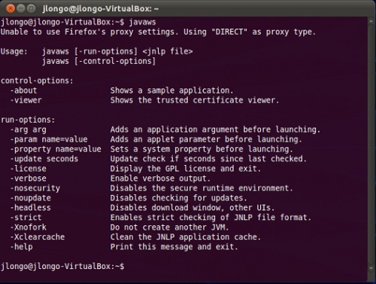Click the bottom command prompt line
This screenshot has height=284, width=376.
62,266
